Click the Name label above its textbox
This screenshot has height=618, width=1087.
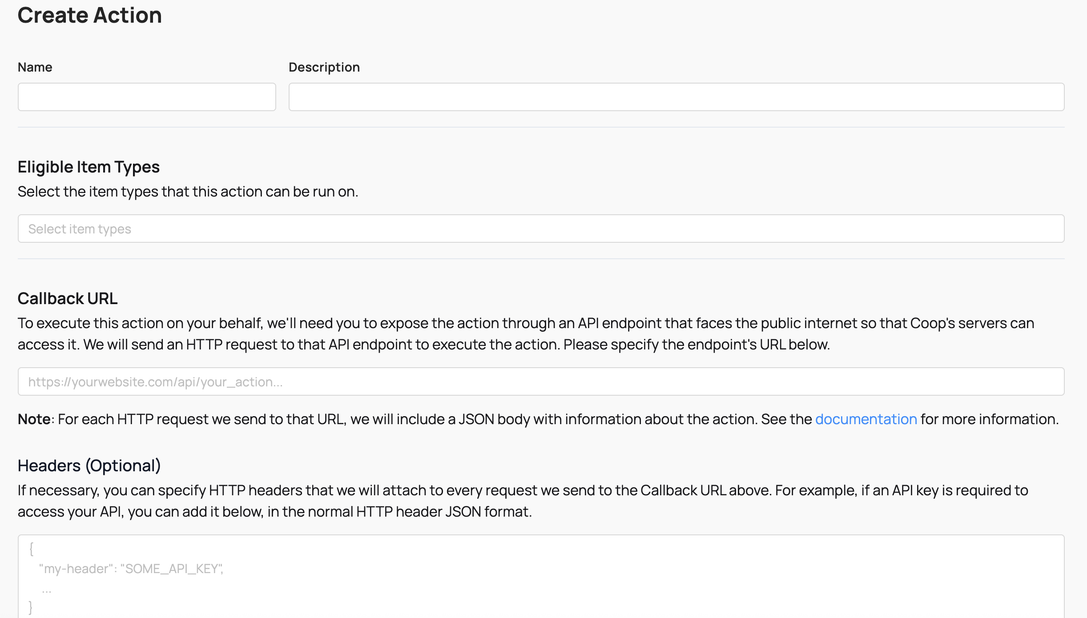point(35,67)
